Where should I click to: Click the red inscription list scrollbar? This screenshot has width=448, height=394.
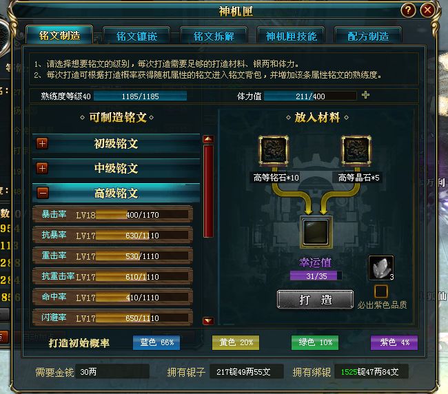[208, 191]
